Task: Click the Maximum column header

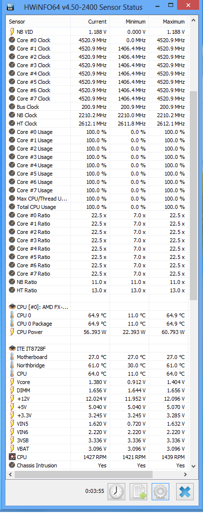Action: click(x=168, y=22)
